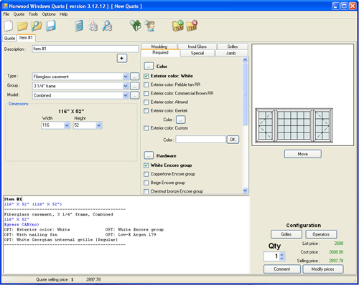Screen dimensions: 359x285
Task: Open the Height dropdown showing 52
Action: (98, 125)
